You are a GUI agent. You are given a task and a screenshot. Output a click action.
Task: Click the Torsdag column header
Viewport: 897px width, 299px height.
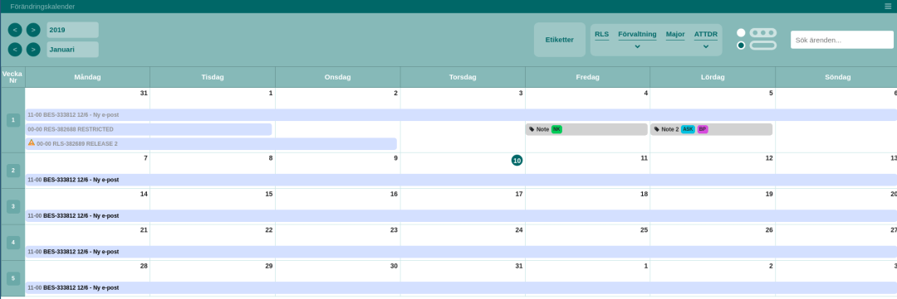click(x=463, y=77)
